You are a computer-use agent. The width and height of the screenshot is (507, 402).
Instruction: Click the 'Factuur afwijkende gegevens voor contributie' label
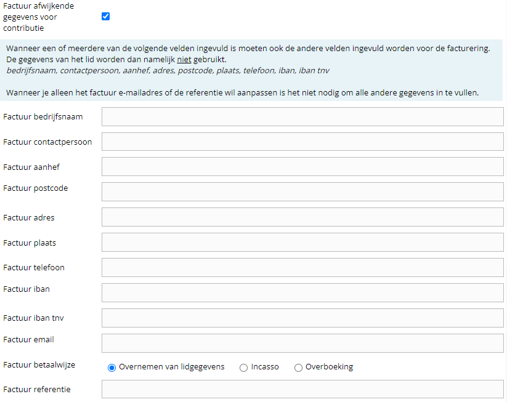click(38, 17)
